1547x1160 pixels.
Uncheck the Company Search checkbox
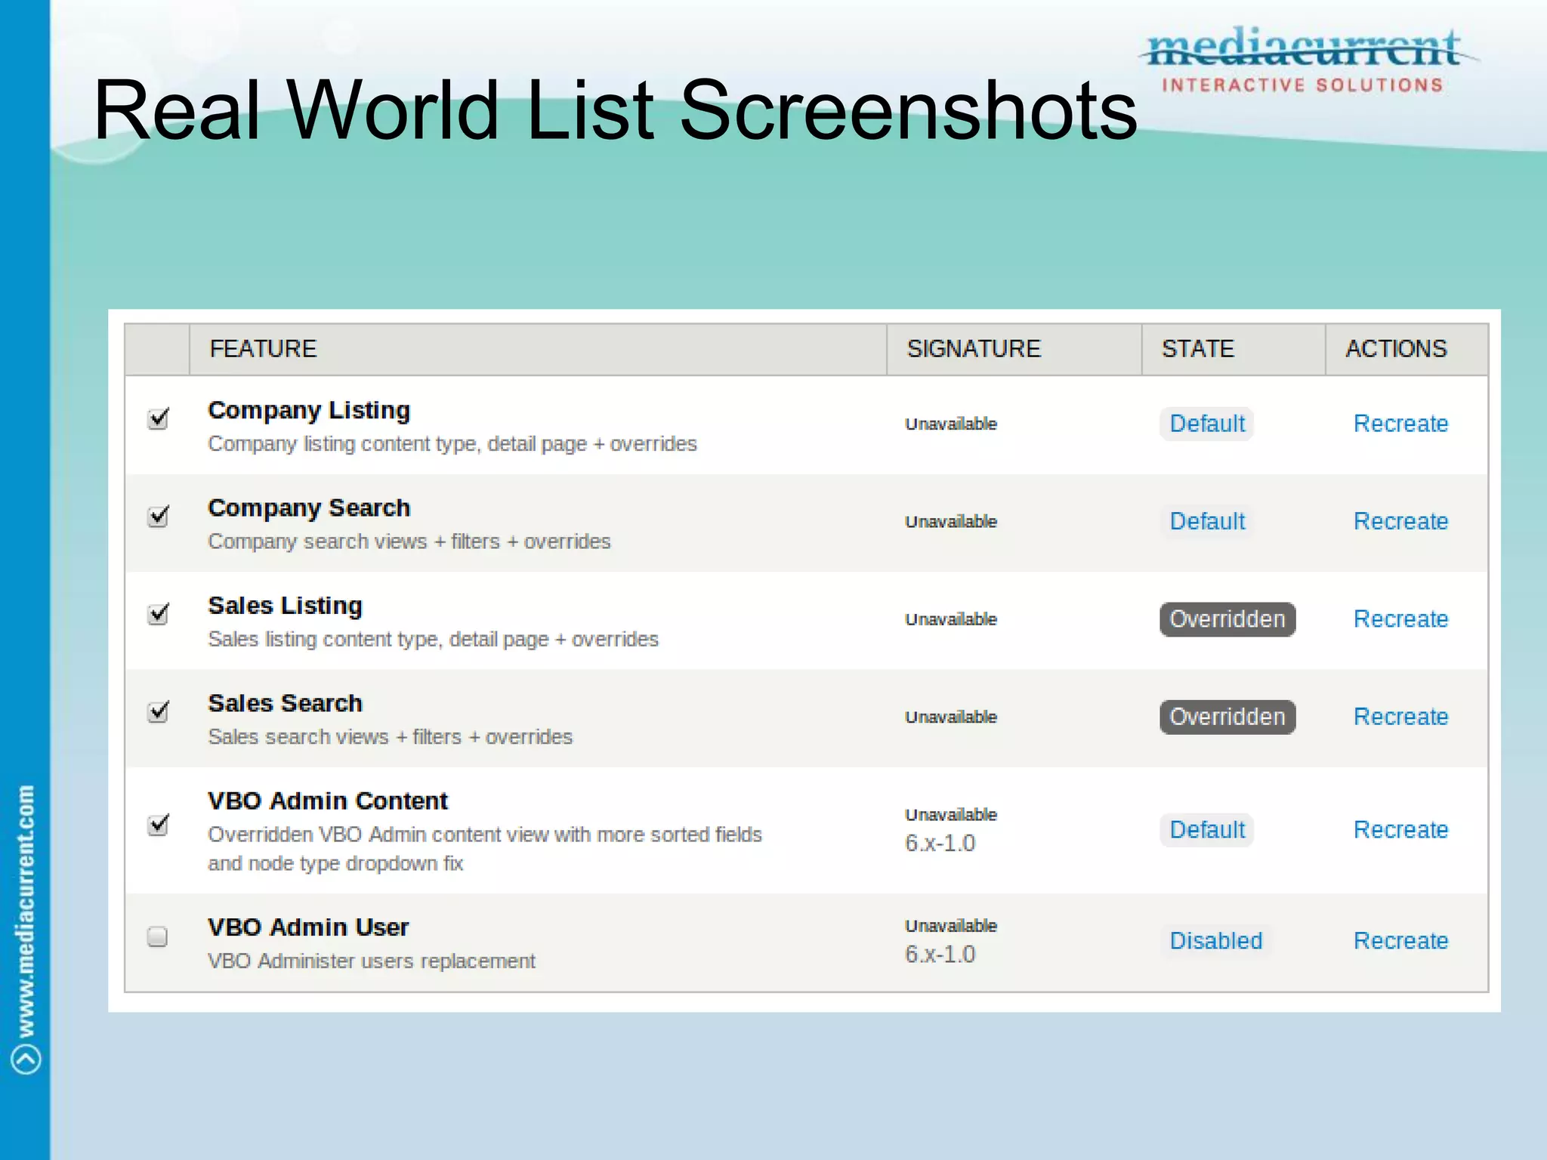[x=158, y=517]
